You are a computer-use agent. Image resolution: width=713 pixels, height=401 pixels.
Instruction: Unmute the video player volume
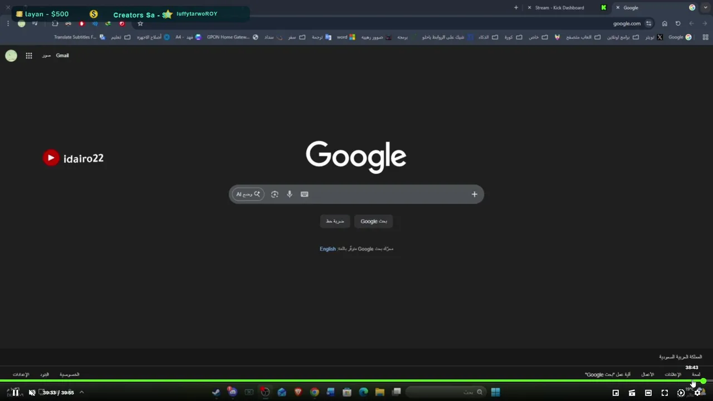(32, 393)
